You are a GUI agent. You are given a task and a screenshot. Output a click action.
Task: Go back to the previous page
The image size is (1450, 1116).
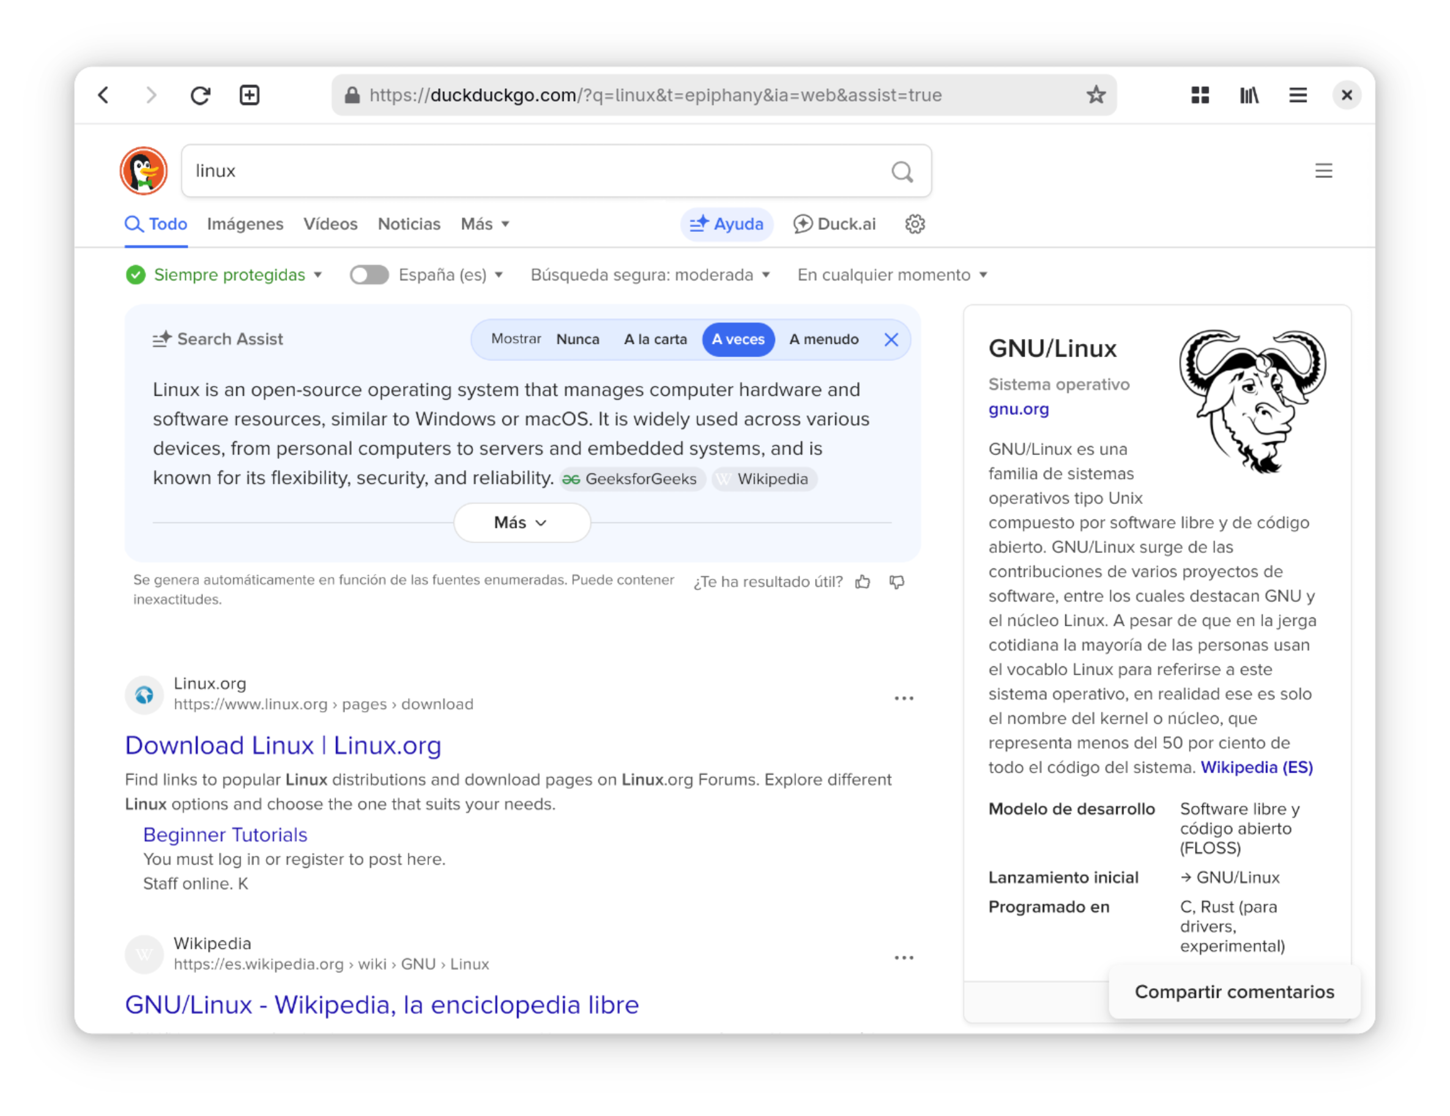(103, 95)
